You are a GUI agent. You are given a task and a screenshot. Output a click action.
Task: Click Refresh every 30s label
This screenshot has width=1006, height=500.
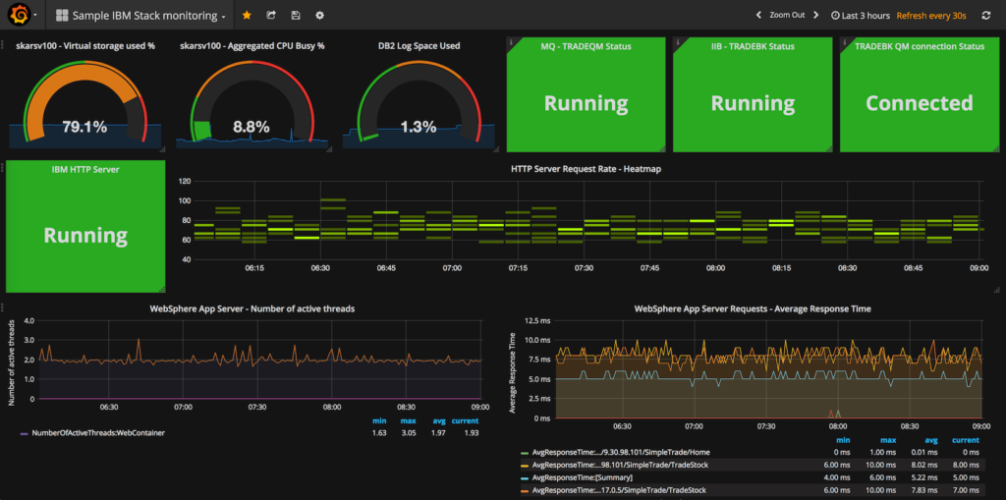click(931, 16)
